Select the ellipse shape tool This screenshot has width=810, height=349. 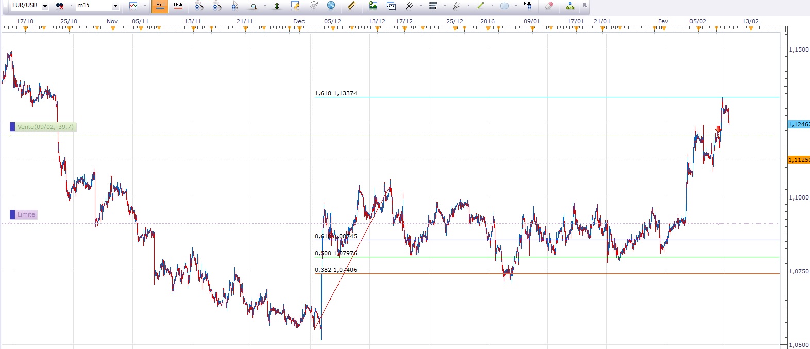[504, 6]
